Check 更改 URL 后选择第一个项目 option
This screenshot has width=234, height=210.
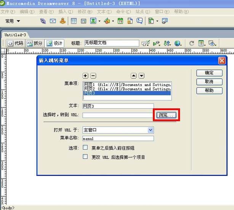[x=85, y=156]
